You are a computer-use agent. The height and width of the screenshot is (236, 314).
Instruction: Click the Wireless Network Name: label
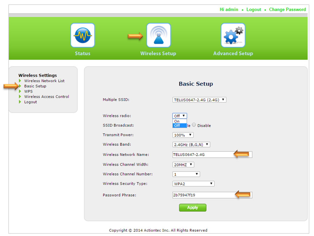pyautogui.click(x=126, y=155)
